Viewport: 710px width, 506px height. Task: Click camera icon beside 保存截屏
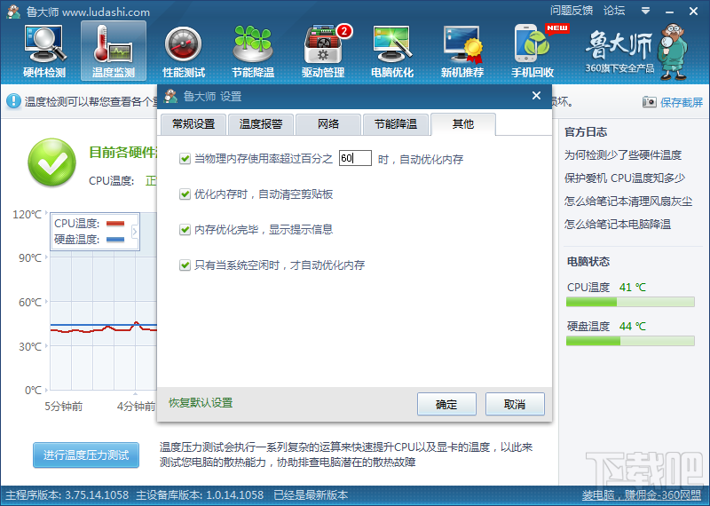coord(649,102)
